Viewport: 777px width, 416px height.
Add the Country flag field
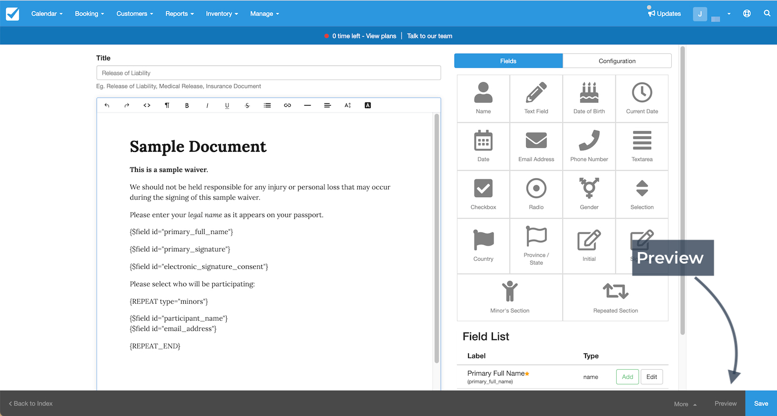pyautogui.click(x=483, y=246)
